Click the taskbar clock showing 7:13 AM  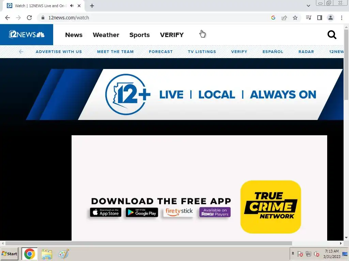[x=332, y=254]
